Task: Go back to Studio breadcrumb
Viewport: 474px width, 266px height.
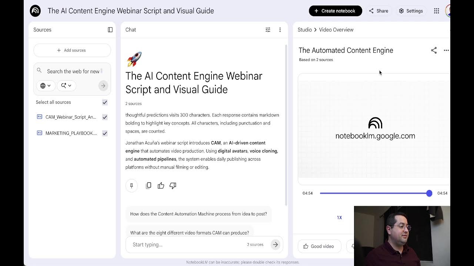Action: click(x=305, y=30)
